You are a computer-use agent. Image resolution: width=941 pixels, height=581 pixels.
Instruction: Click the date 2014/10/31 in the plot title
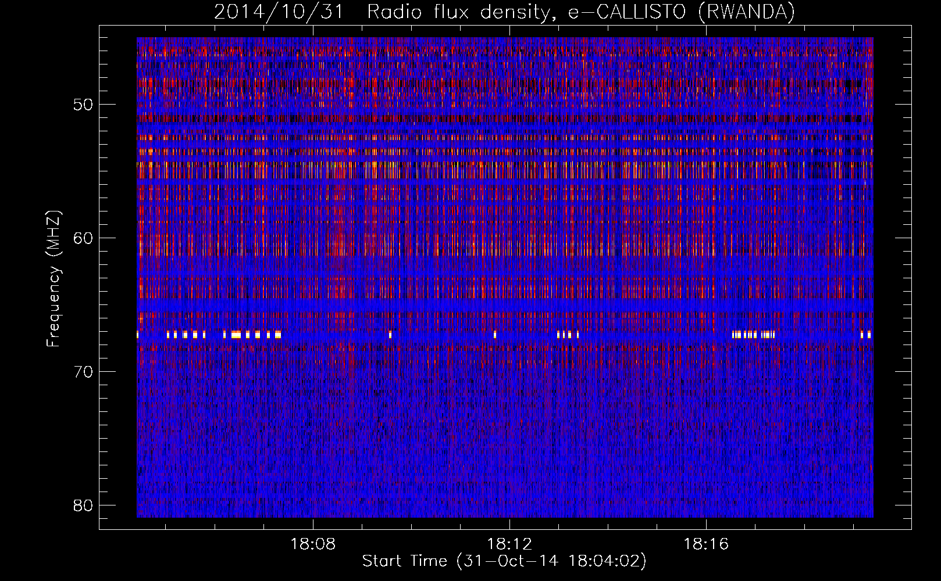pyautogui.click(x=279, y=12)
